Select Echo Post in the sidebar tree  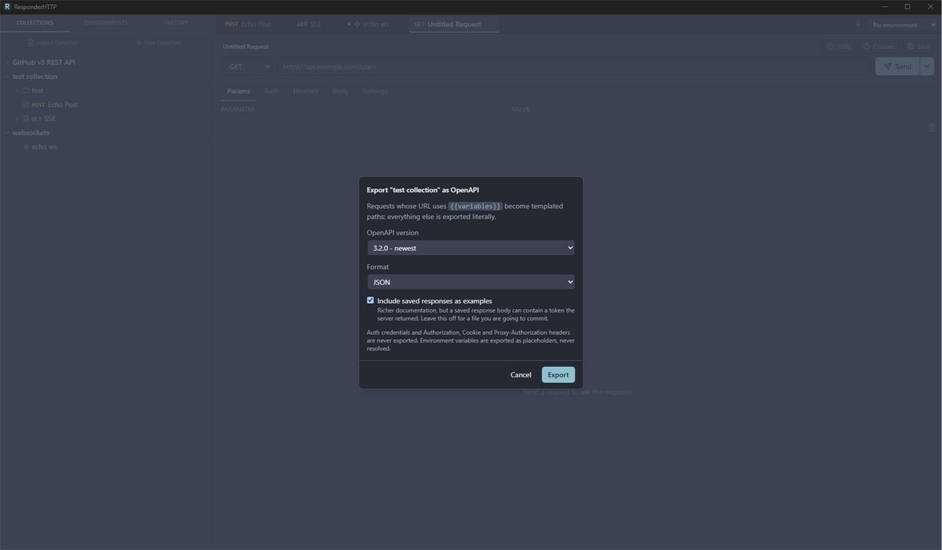pos(63,105)
